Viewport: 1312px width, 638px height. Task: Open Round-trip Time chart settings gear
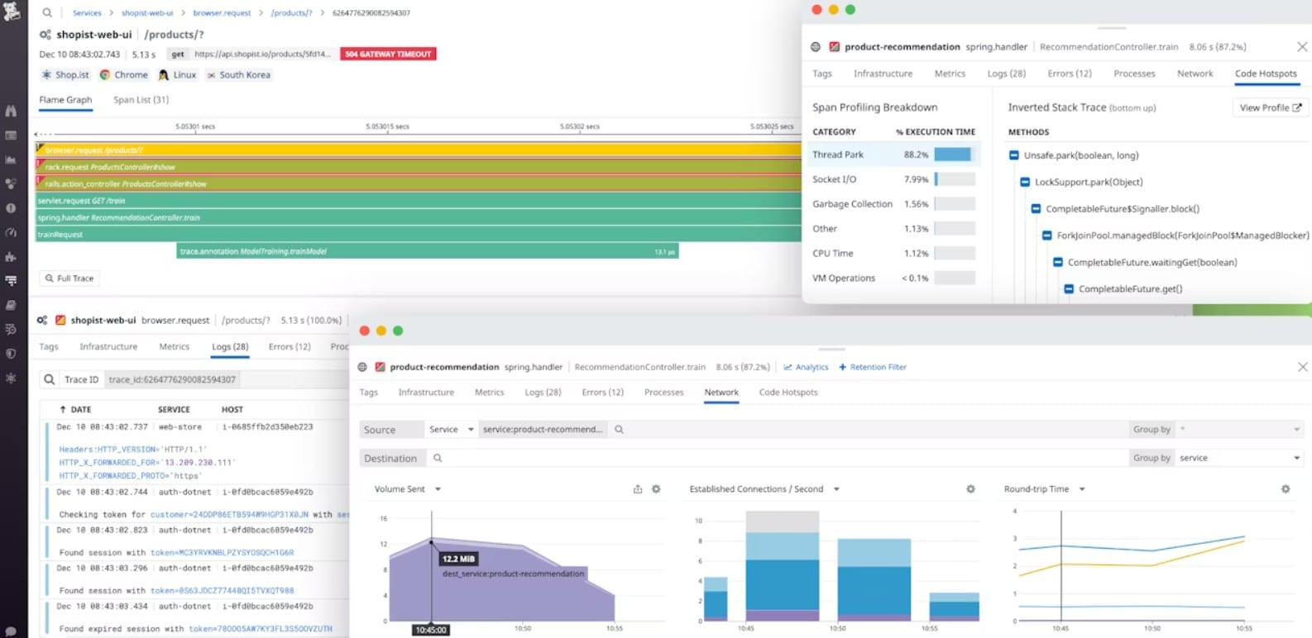1286,489
